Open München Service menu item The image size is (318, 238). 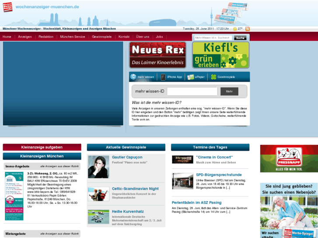73,37
